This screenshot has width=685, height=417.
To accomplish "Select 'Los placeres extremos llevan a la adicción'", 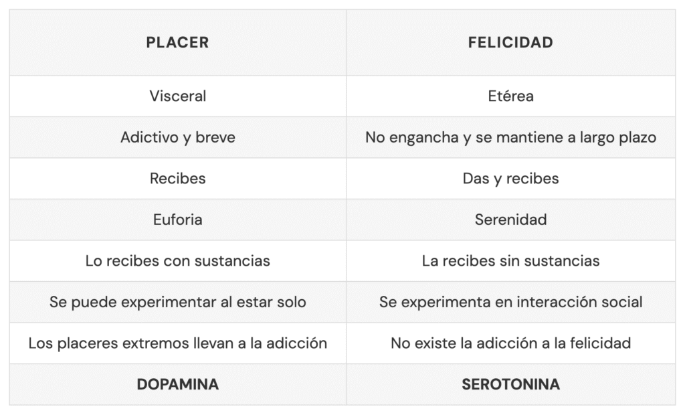I will click(x=177, y=343).
